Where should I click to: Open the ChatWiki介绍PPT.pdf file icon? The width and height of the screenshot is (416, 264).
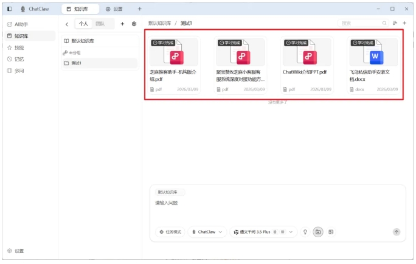pyautogui.click(x=307, y=52)
